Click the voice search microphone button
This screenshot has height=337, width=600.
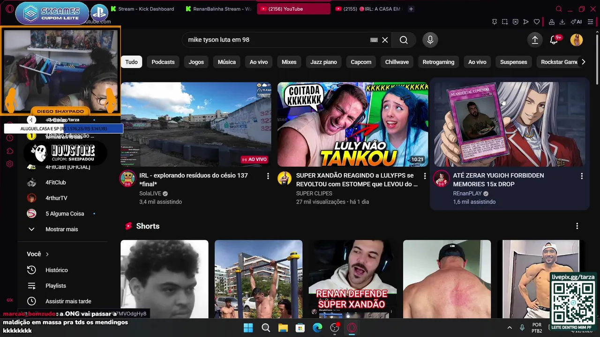[430, 40]
